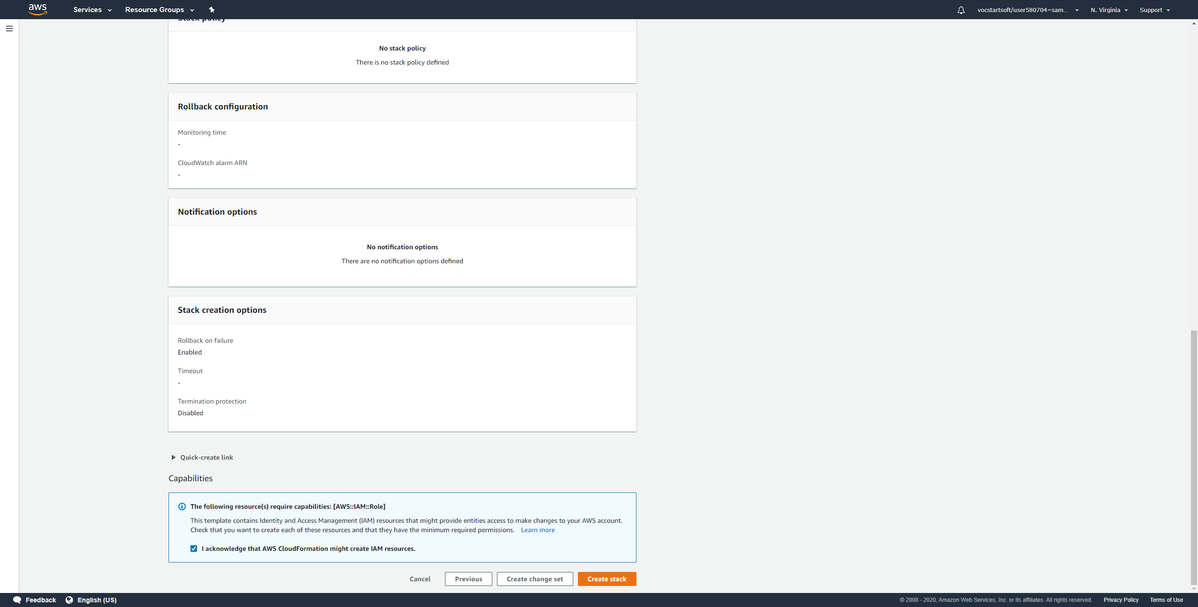
Task: Click the scrollbar up arrow
Action: pyautogui.click(x=1194, y=23)
